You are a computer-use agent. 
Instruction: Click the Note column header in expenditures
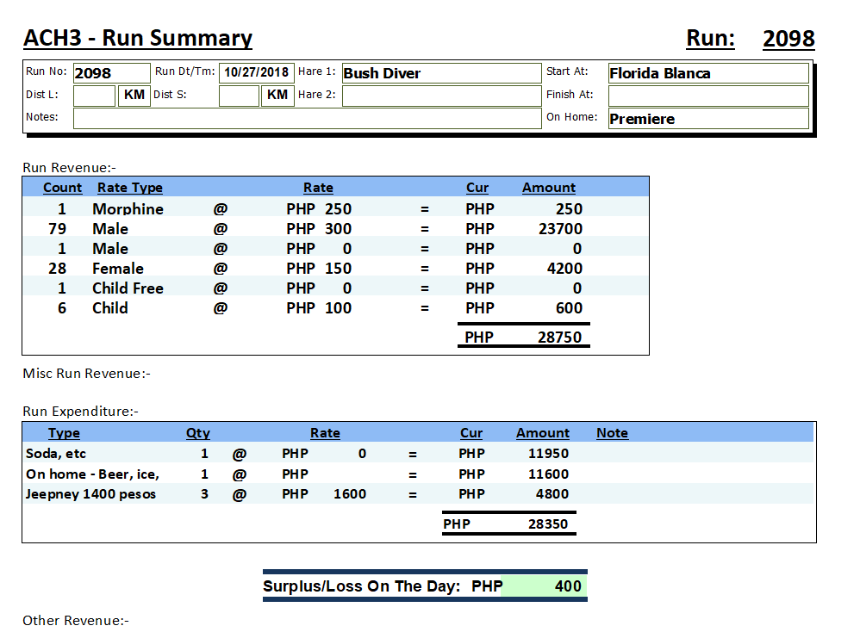click(612, 433)
